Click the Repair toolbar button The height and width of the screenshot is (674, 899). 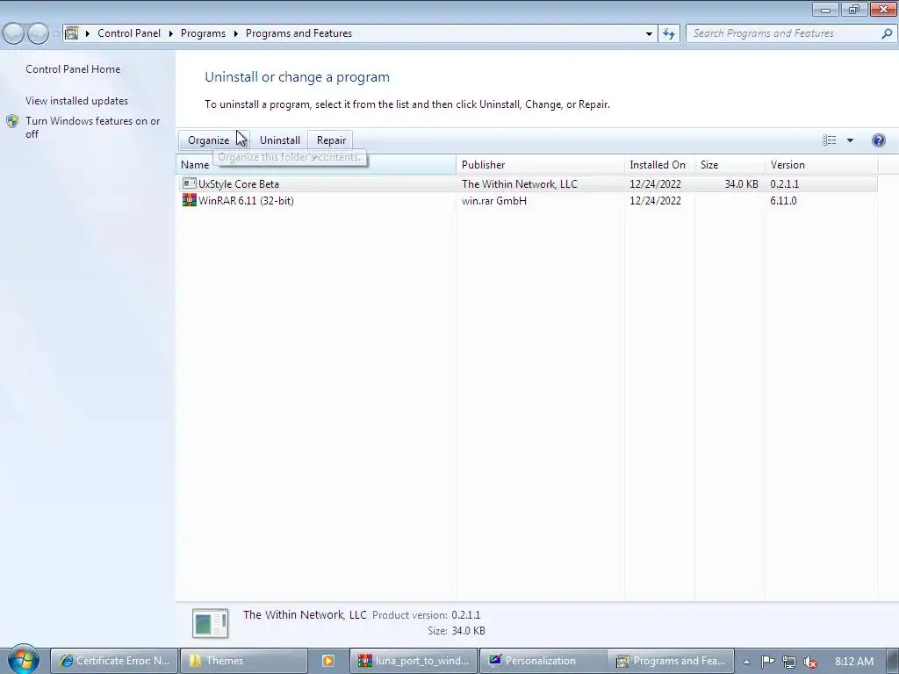(x=331, y=140)
